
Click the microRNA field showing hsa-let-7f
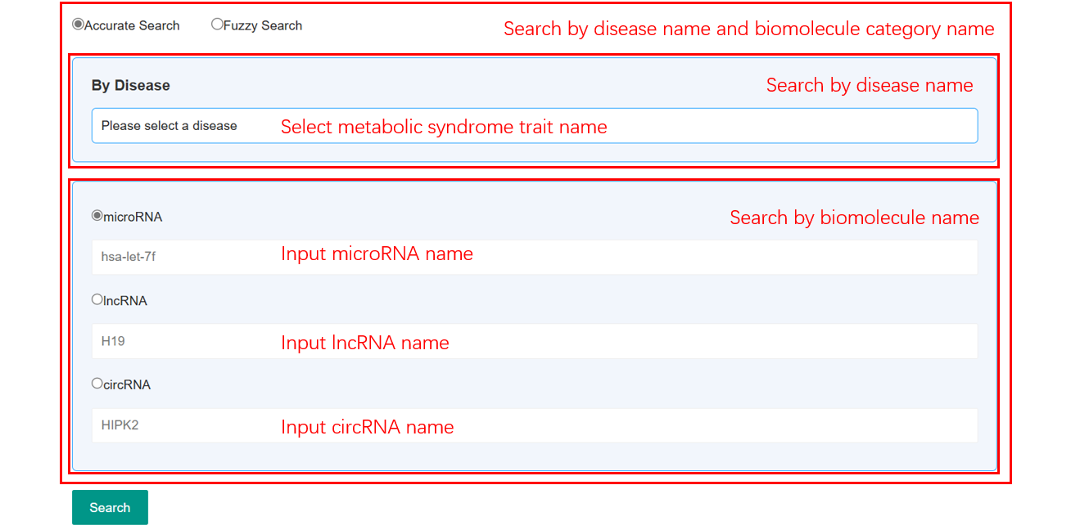(x=534, y=257)
